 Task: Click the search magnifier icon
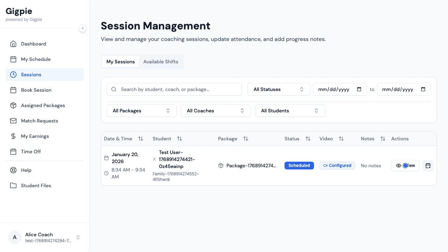point(114,89)
